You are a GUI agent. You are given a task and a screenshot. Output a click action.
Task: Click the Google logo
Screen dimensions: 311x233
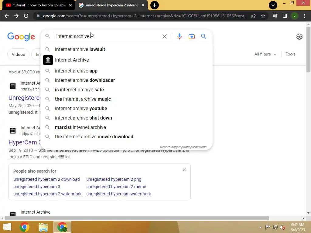pos(21,37)
